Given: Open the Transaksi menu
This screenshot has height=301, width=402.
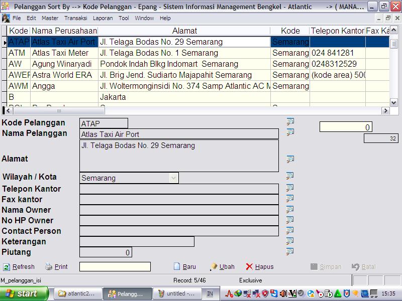Looking at the screenshot, I should [x=75, y=18].
